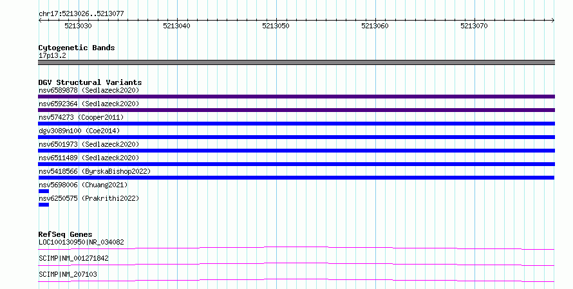
Task: Click the 5213030 ruler position label
Action: coord(78,26)
